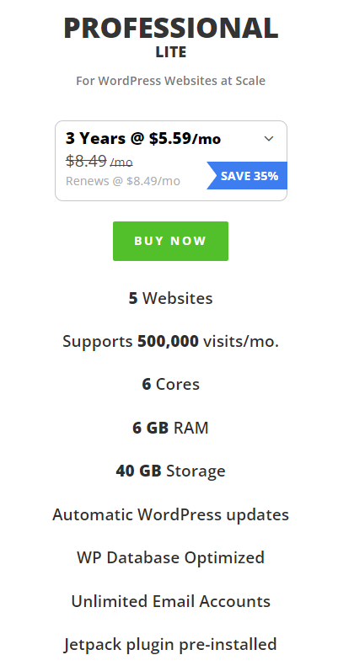This screenshot has height=671, width=354.
Task: Click Automatic WordPress updates feature
Action: [170, 514]
